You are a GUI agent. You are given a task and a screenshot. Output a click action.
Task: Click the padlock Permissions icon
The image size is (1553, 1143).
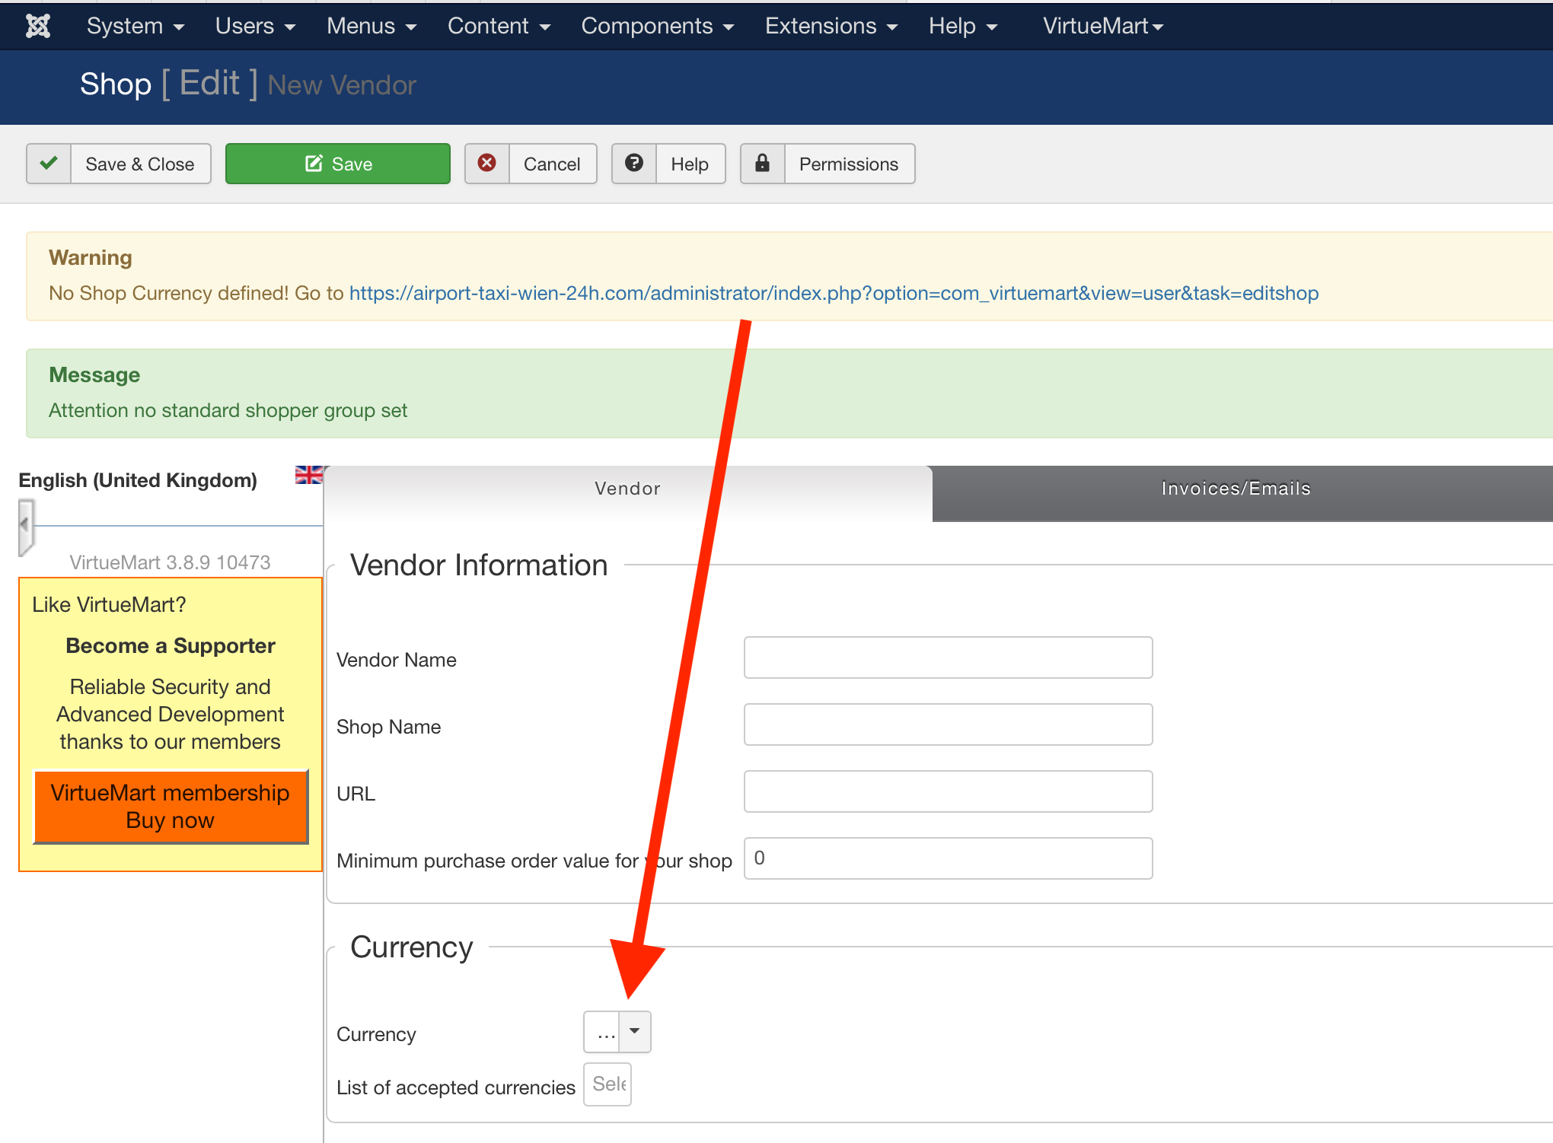(x=762, y=164)
